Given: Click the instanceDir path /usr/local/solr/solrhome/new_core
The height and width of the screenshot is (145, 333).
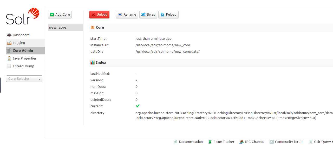Looking at the screenshot, I should pos(163,45).
